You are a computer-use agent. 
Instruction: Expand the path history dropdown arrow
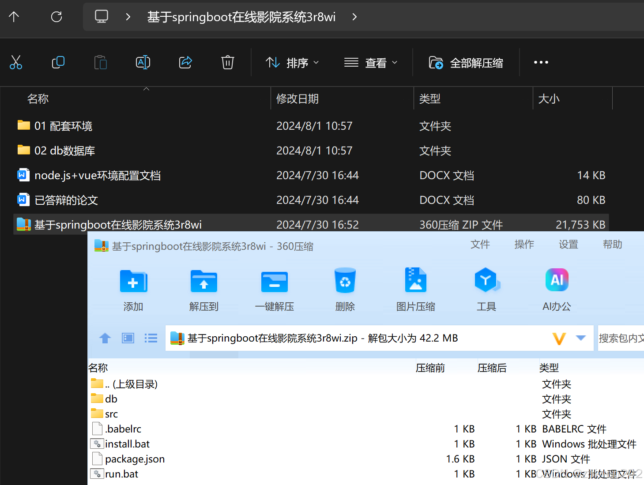pyautogui.click(x=581, y=338)
